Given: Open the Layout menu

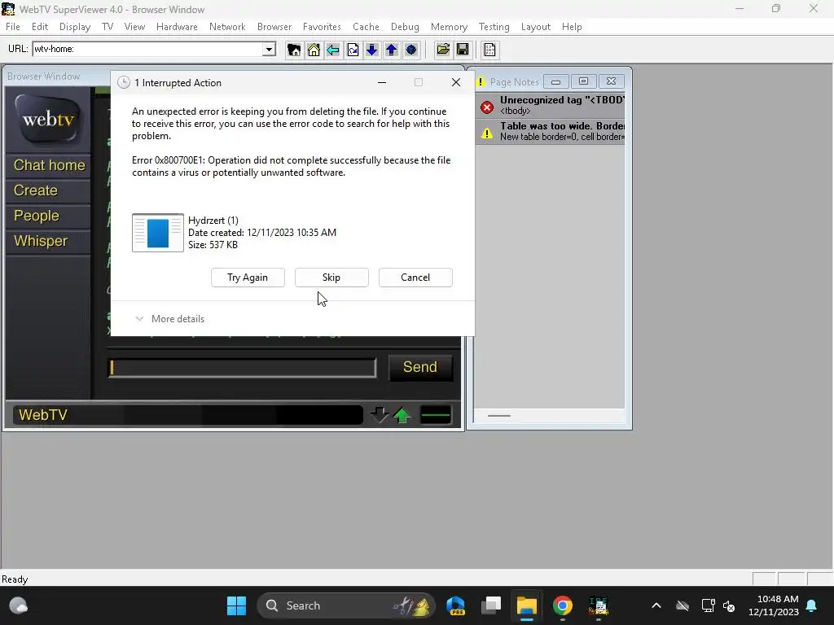Looking at the screenshot, I should tap(536, 27).
